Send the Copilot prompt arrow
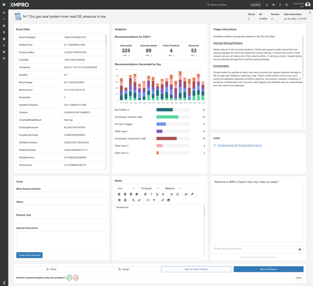 300,249
